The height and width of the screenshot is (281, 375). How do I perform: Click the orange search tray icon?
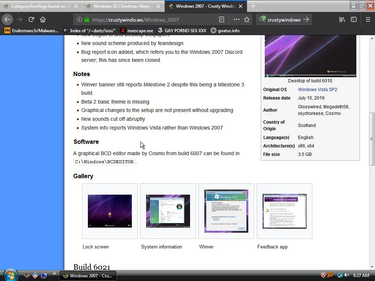click(x=330, y=275)
